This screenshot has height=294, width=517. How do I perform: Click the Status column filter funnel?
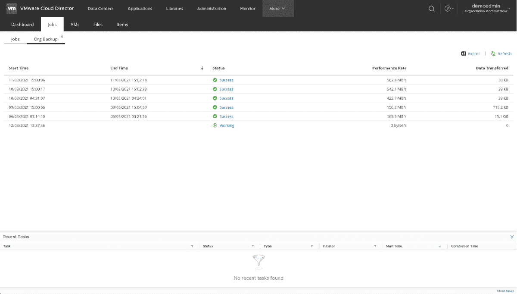click(x=253, y=246)
